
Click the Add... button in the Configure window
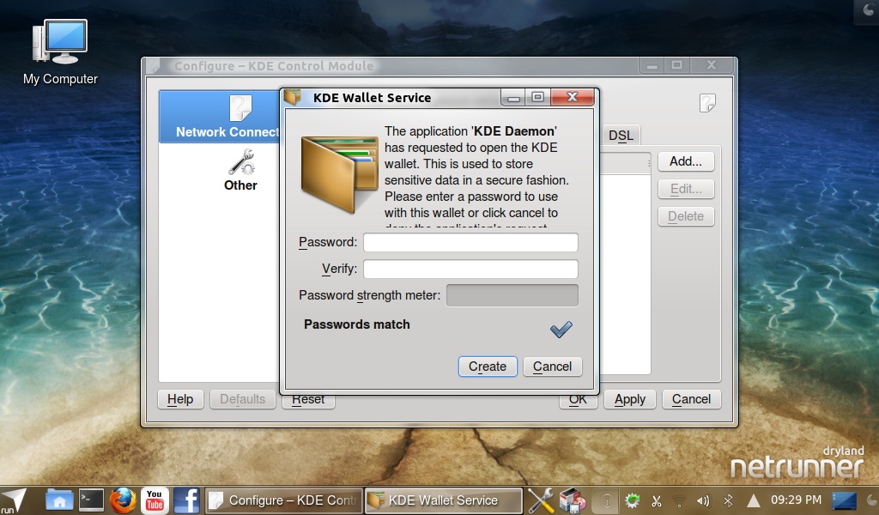(686, 161)
